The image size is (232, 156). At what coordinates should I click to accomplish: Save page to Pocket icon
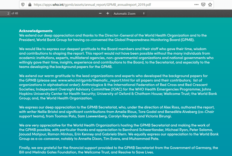(203, 4)
